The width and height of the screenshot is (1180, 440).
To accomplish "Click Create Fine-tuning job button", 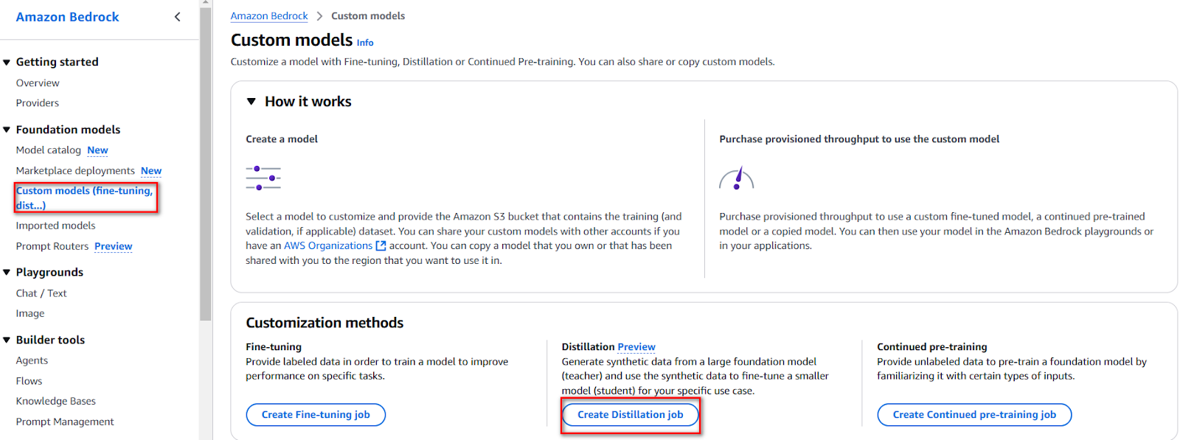I will point(316,415).
